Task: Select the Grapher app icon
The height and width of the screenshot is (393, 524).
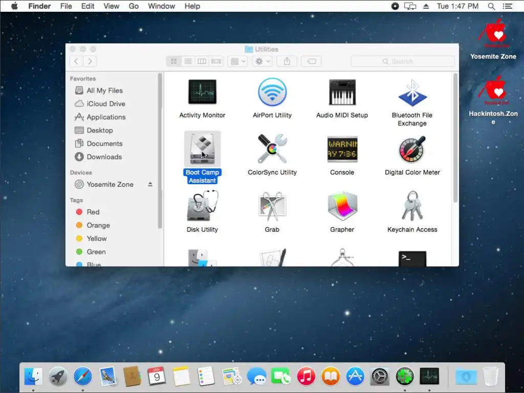Action: (x=342, y=207)
